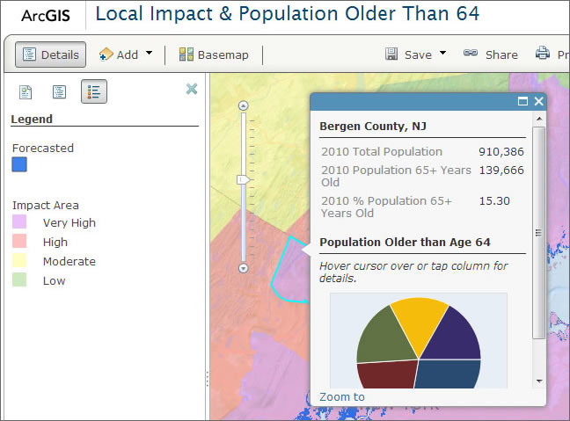Screen dimensions: 570x421
Task: Click the Population Older than Age 64 heading
Action: pos(405,242)
